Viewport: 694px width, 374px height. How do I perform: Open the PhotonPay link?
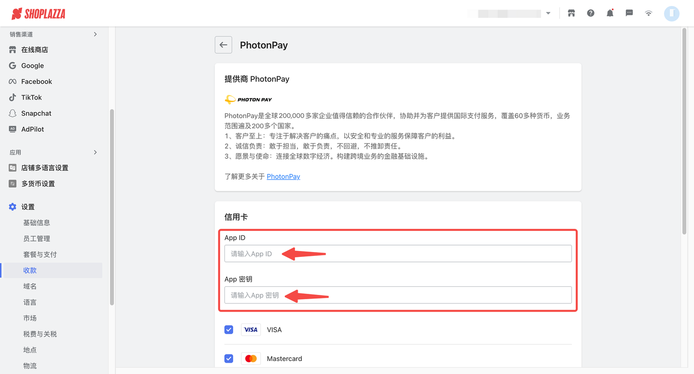[283, 176]
